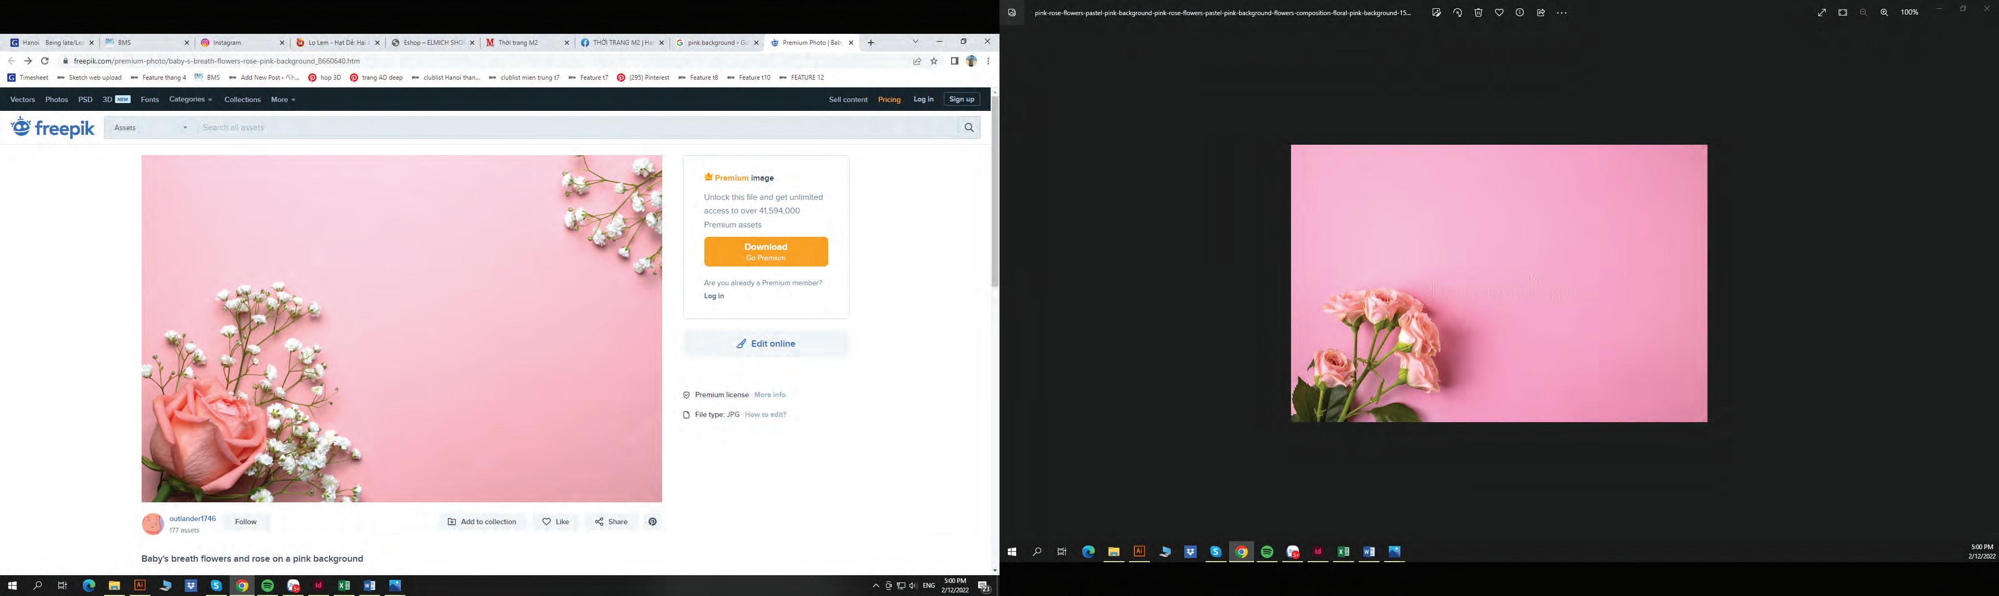
Task: Click the Pinterest share icon under image
Action: pos(653,522)
